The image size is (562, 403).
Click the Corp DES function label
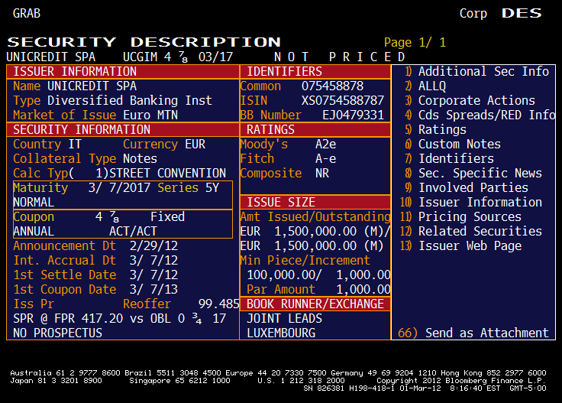(x=501, y=14)
